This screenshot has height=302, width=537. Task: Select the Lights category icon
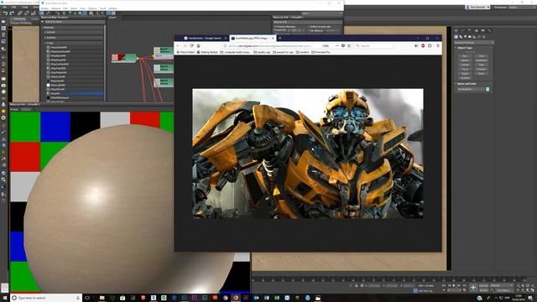[x=465, y=37]
